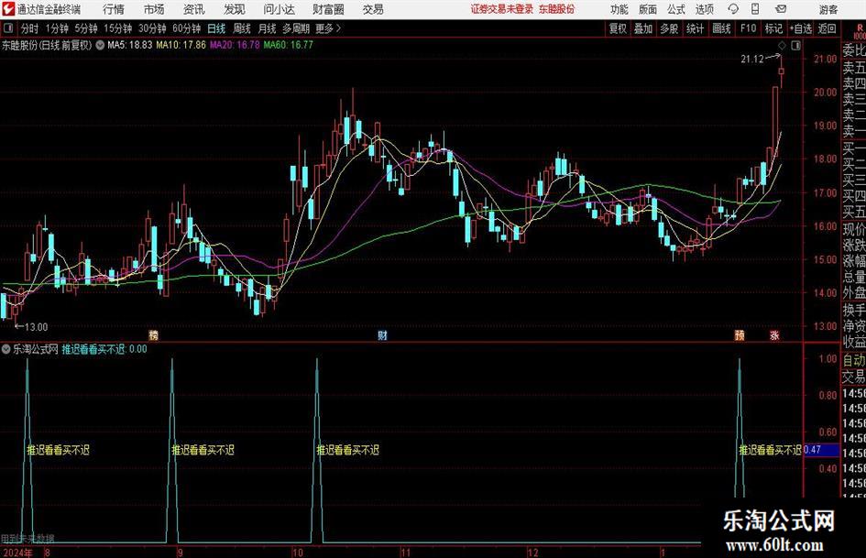Click the MA20: 16.78 label

tap(235, 45)
